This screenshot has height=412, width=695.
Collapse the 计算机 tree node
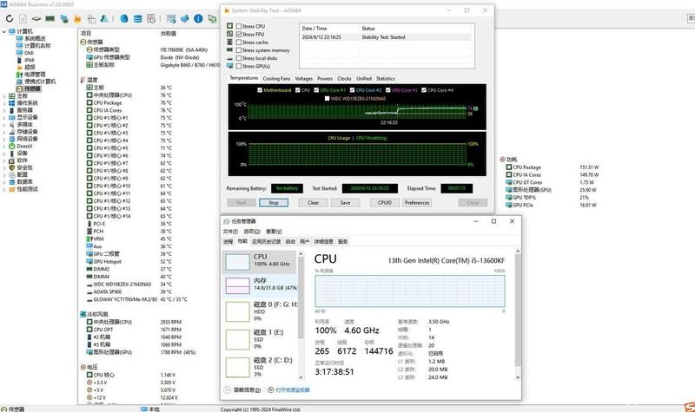4,31
